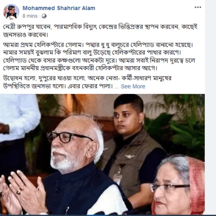The width and height of the screenshot is (216, 216).
Task: Click the globe public privacy icon
Action: pos(44,16)
